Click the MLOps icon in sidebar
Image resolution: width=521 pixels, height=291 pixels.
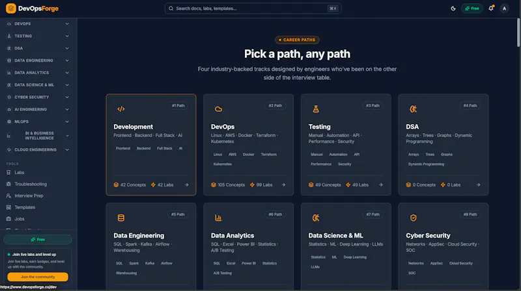point(9,121)
